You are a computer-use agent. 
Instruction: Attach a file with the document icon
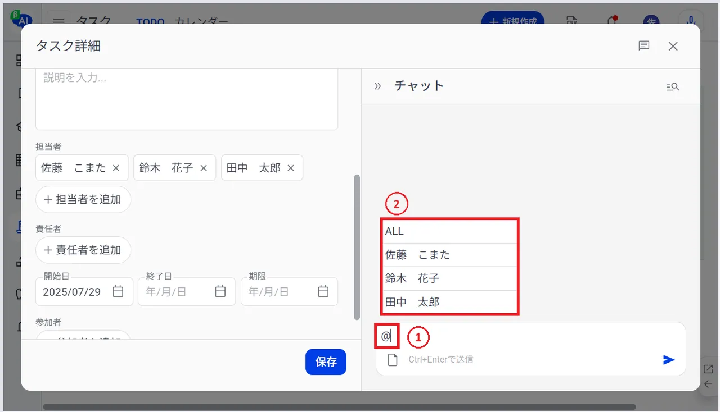(x=393, y=360)
